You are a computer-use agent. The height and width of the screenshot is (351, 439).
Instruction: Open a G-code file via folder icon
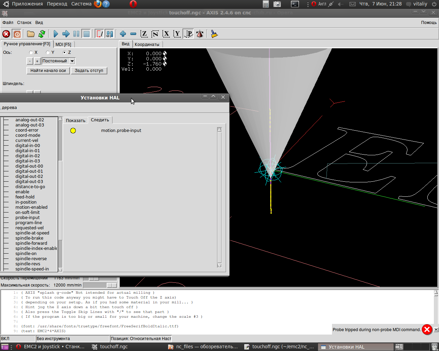click(31, 34)
